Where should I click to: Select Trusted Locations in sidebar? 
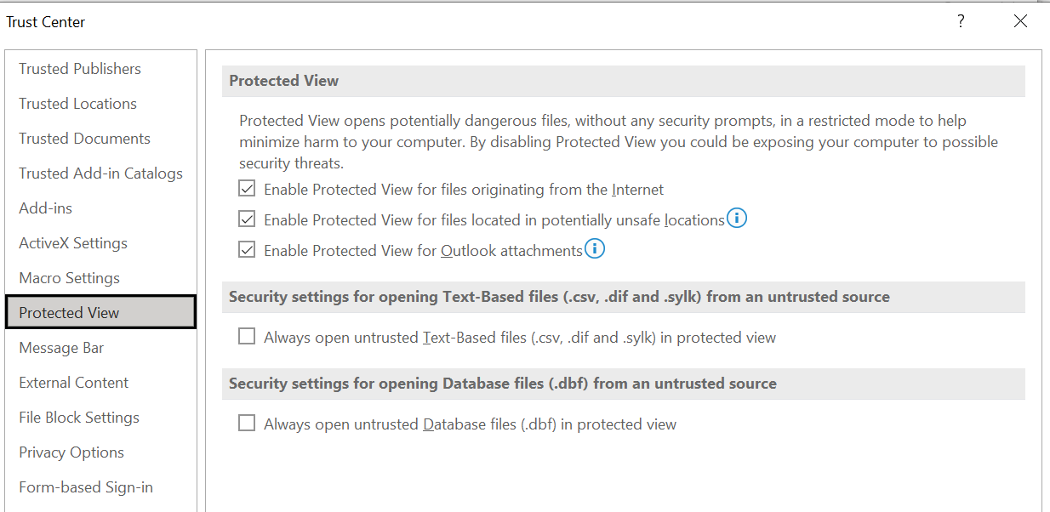click(77, 104)
